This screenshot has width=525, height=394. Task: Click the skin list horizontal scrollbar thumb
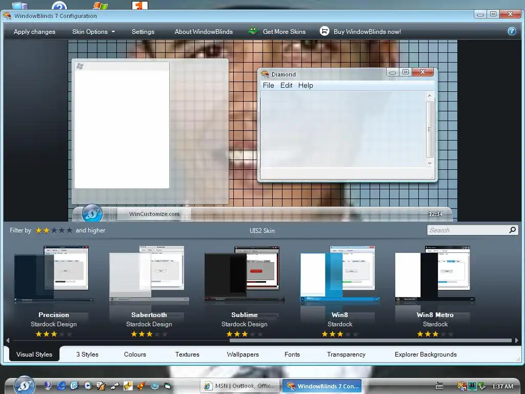click(371, 341)
